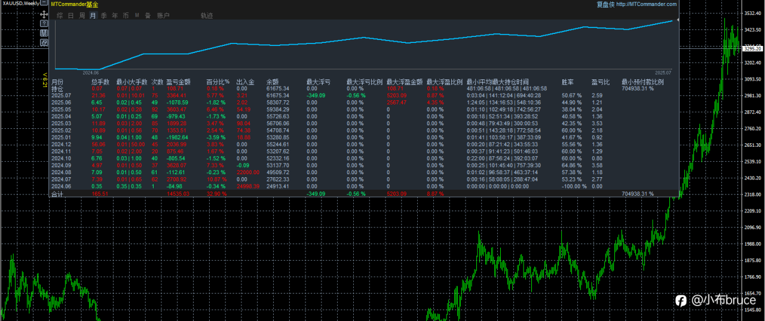
Task: Click the 2025.07 label on equity curve axis
Action: point(663,72)
